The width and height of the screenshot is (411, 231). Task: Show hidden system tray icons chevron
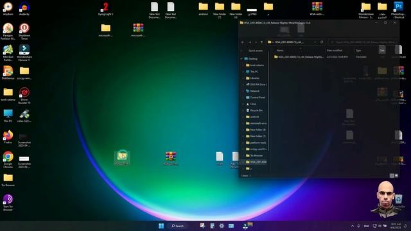353,226
